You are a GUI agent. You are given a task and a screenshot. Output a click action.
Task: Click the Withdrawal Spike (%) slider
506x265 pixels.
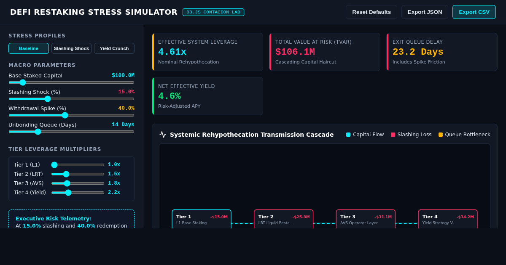71,115
